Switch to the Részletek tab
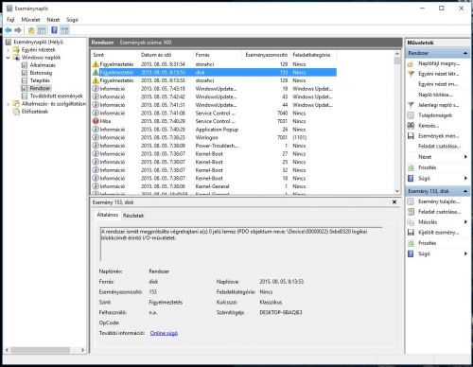 [133, 216]
